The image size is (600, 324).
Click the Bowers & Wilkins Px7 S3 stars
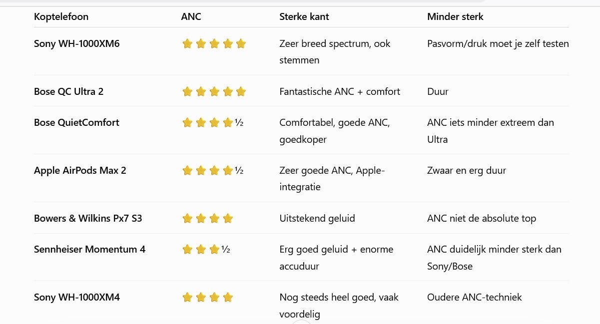tap(208, 219)
